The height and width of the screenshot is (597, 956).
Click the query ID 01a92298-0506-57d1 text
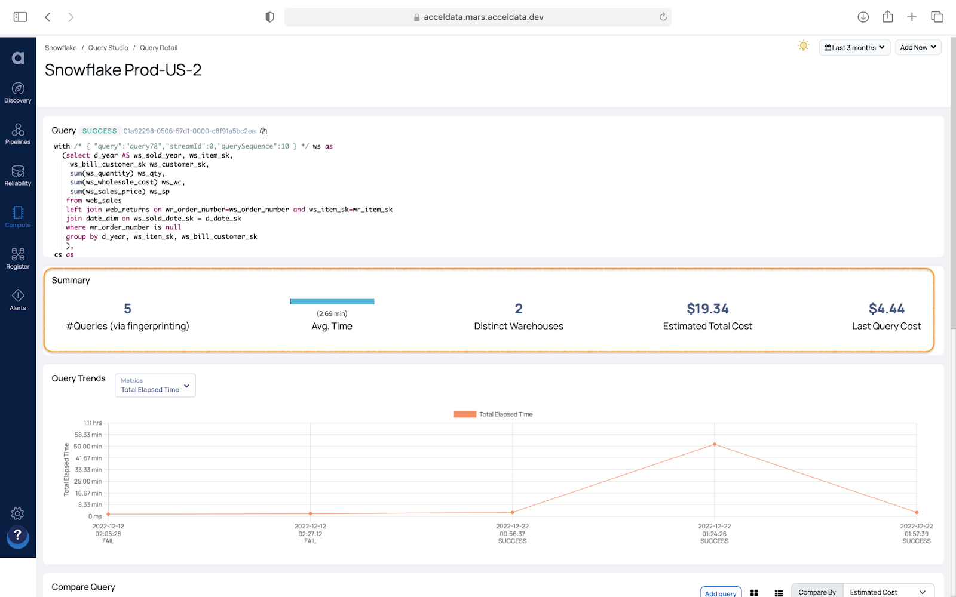pos(189,131)
